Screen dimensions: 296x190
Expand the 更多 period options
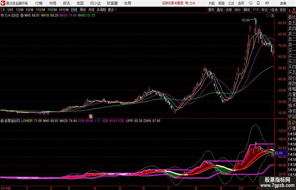(x=112, y=10)
